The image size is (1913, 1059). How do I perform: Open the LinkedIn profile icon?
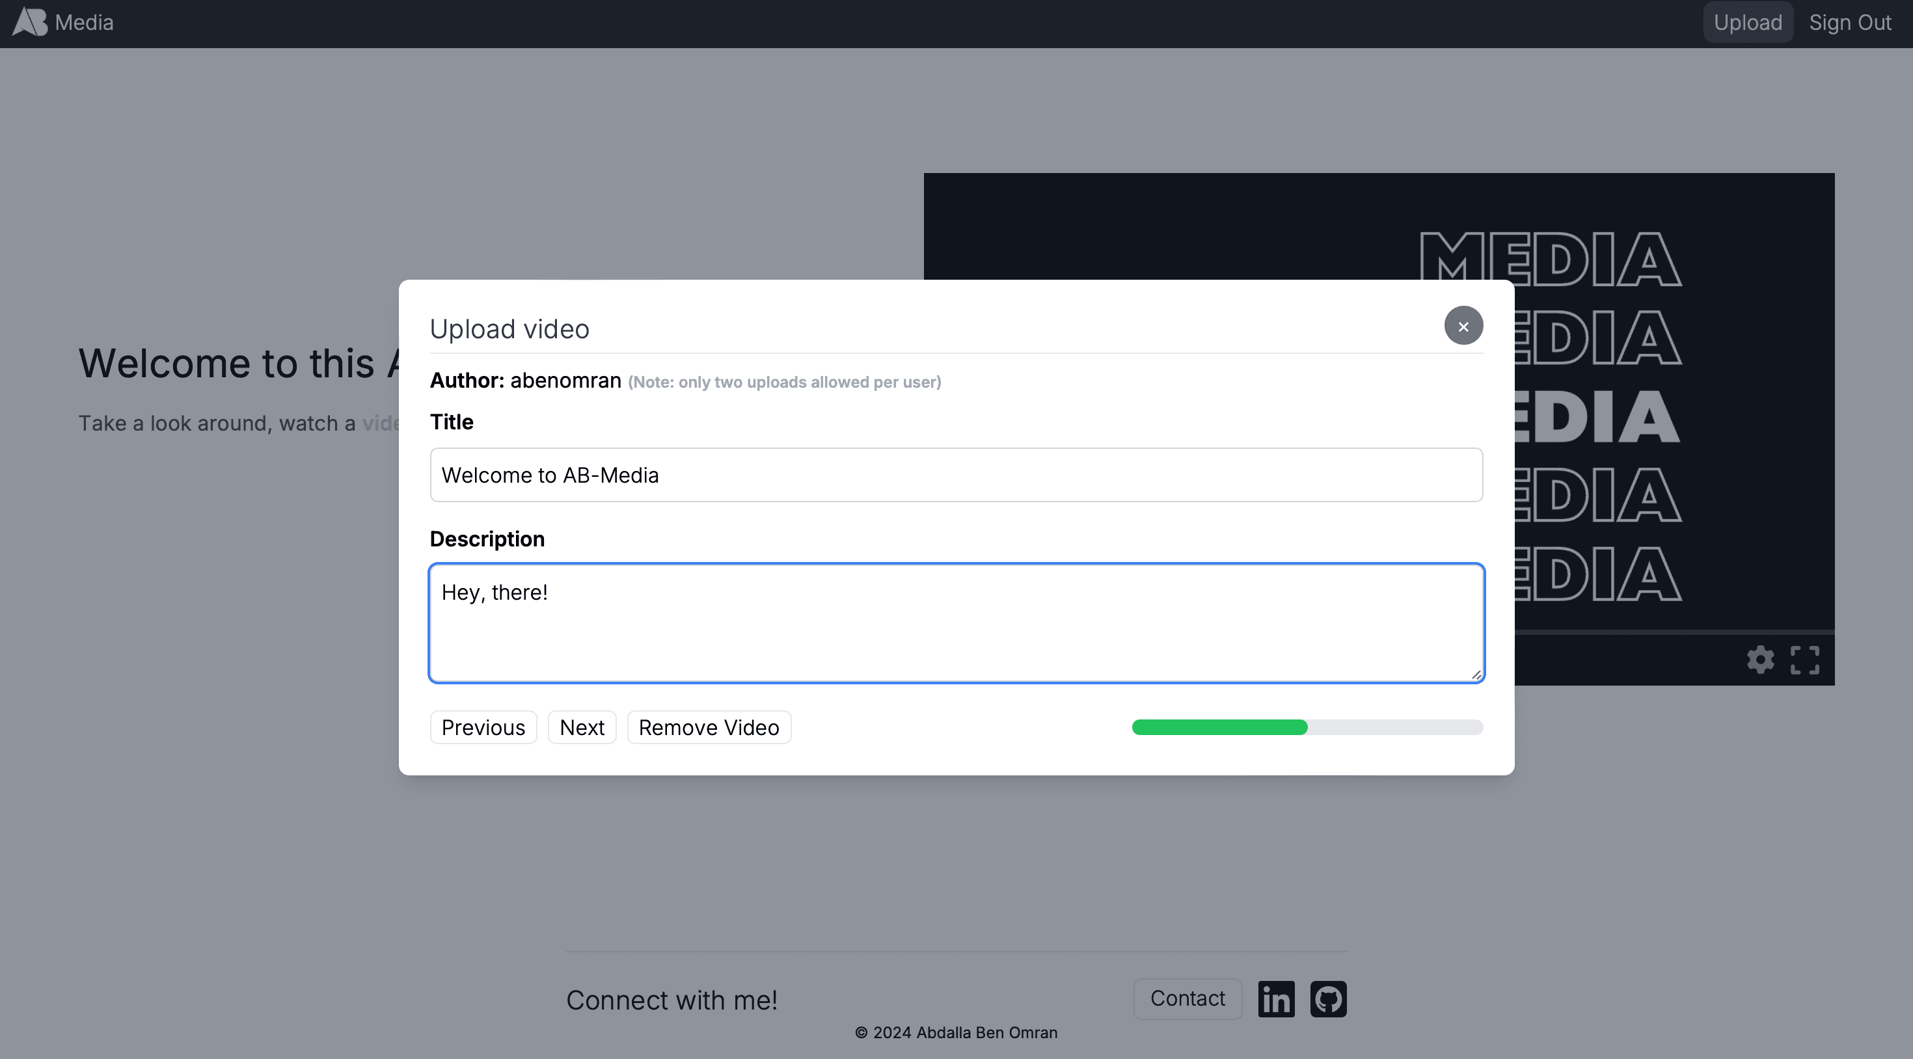pyautogui.click(x=1276, y=999)
